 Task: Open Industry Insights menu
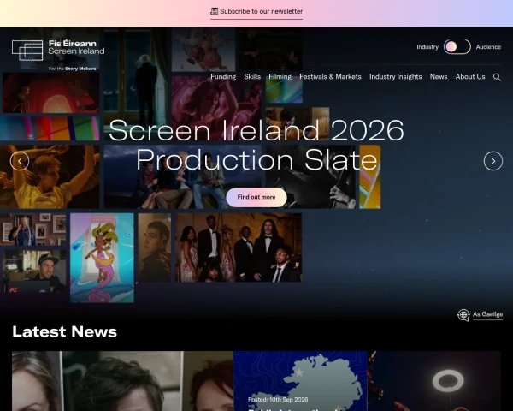pyautogui.click(x=396, y=77)
